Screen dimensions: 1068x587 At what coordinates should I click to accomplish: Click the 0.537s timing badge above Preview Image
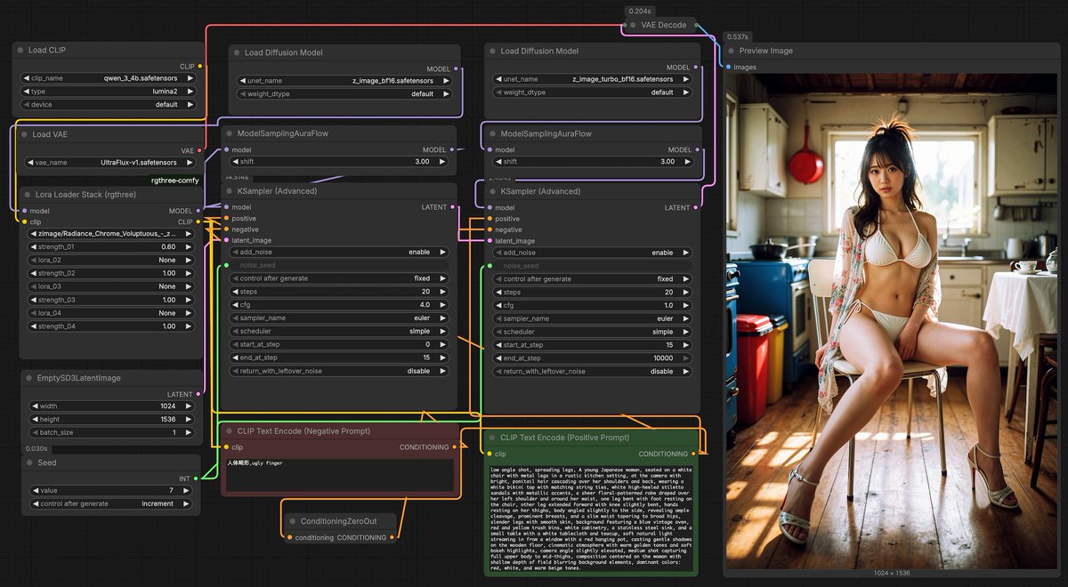tap(737, 36)
